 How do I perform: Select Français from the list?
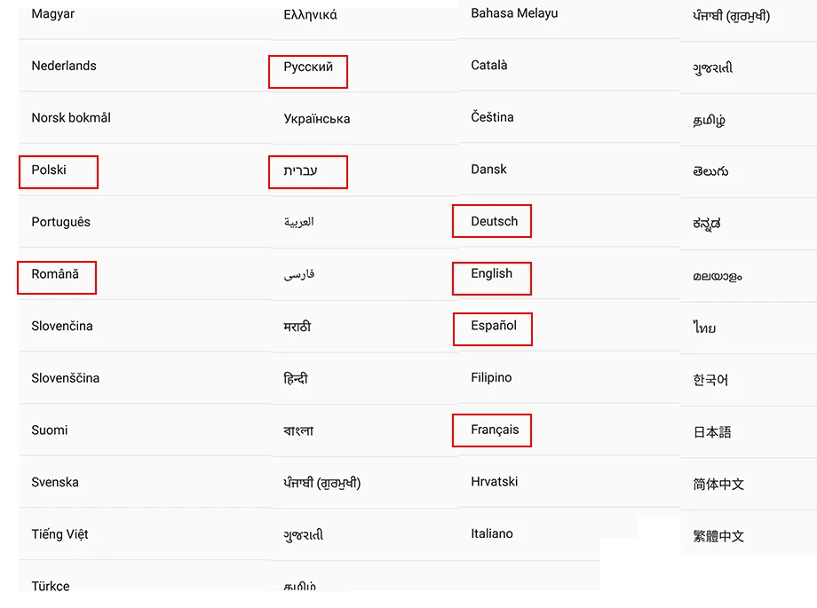(x=495, y=430)
